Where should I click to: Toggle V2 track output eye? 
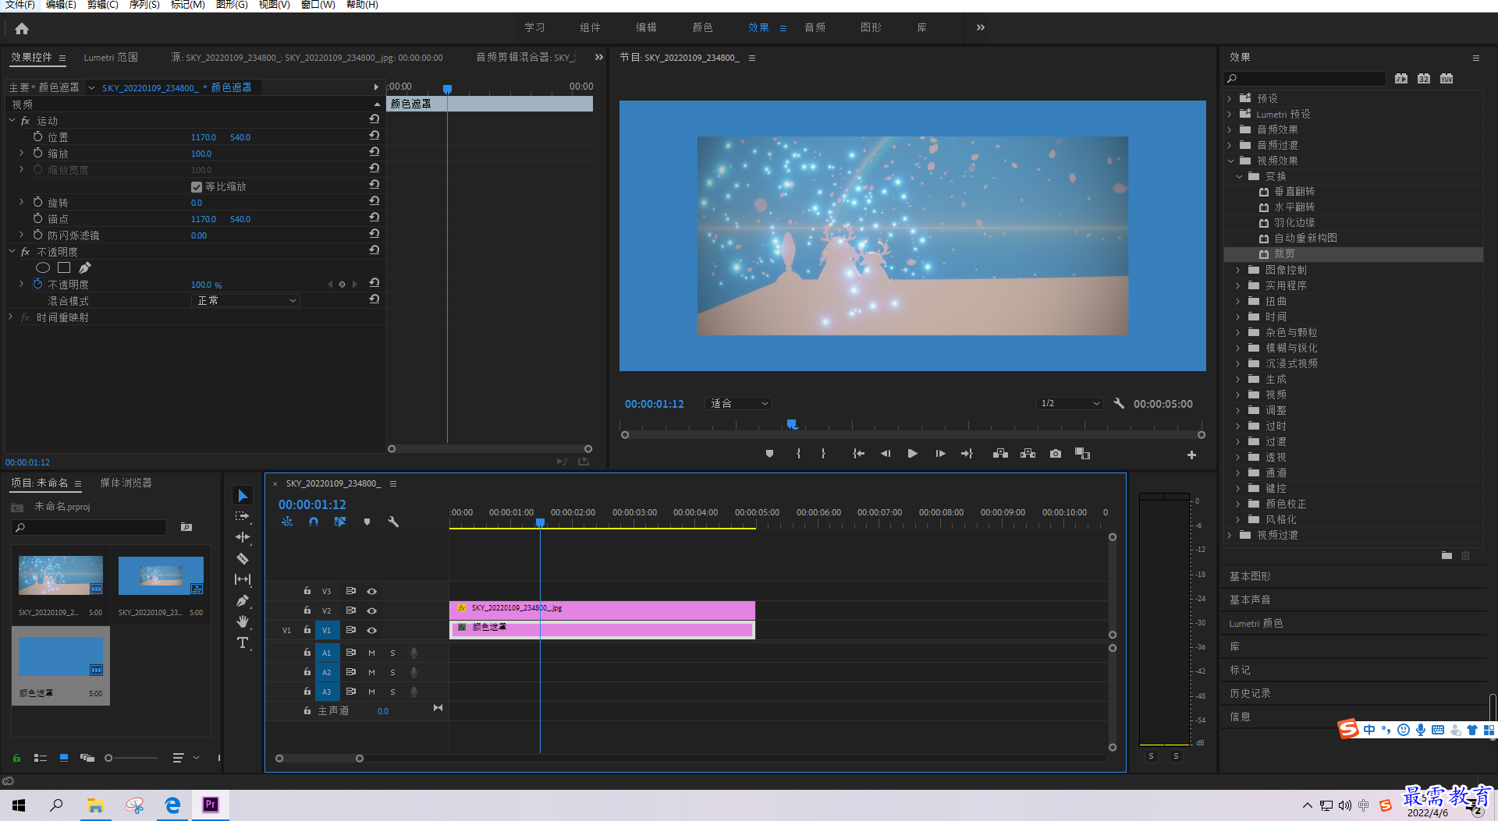371,610
